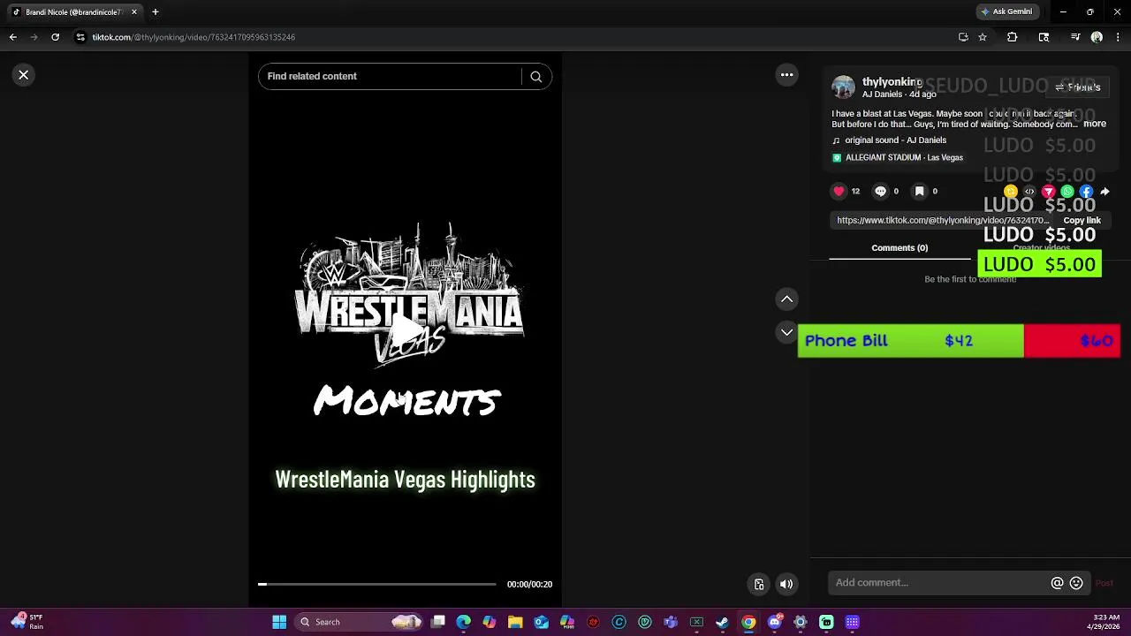
Task: Play the WrestleMania Vegas video
Action: tap(406, 330)
